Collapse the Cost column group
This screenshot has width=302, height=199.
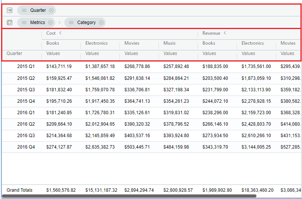(x=60, y=33)
